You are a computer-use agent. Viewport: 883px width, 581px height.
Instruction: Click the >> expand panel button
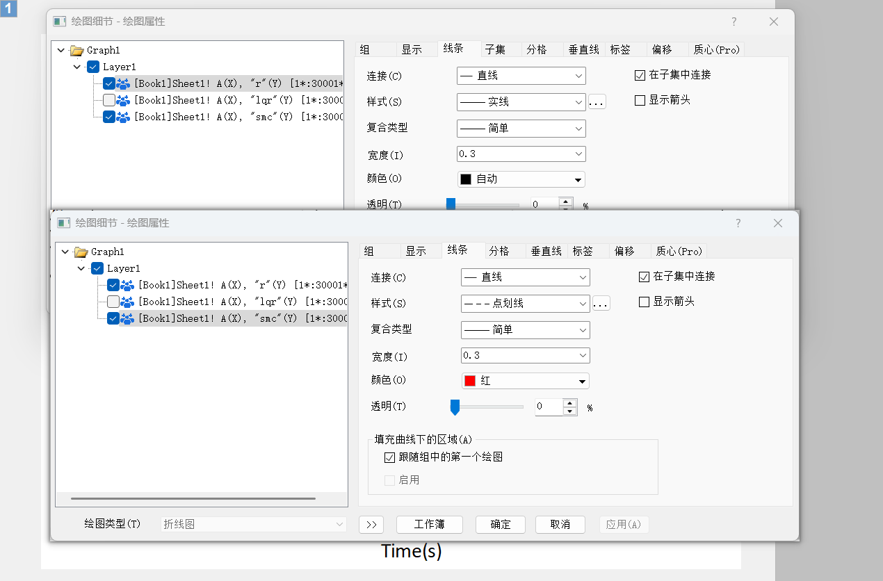[x=371, y=524]
